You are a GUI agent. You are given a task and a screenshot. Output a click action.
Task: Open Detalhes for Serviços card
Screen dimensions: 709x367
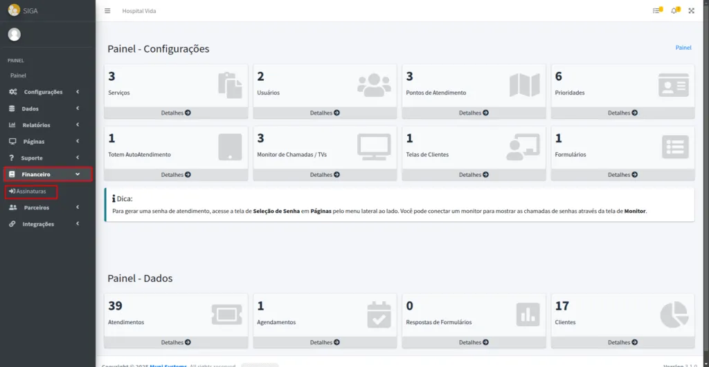tap(176, 113)
